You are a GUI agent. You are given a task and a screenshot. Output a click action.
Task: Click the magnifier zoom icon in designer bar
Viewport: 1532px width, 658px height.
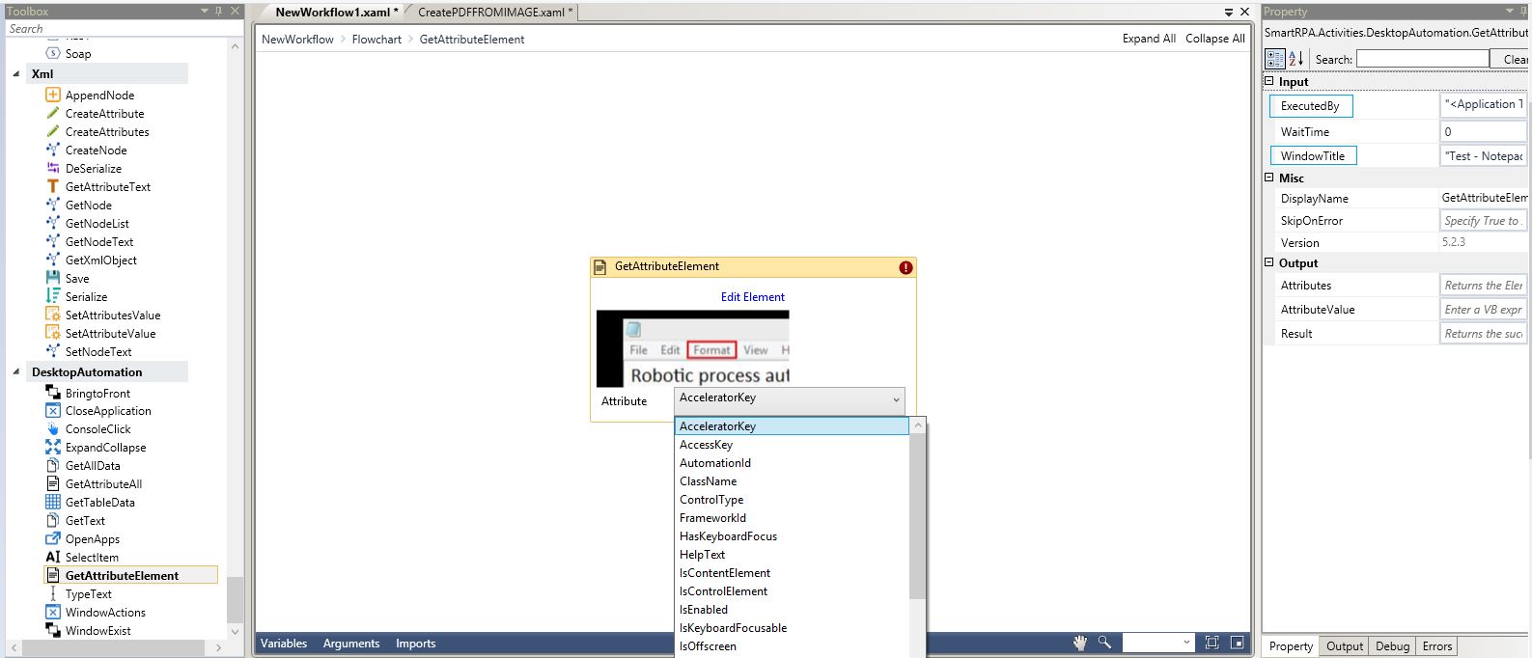[x=1103, y=643]
